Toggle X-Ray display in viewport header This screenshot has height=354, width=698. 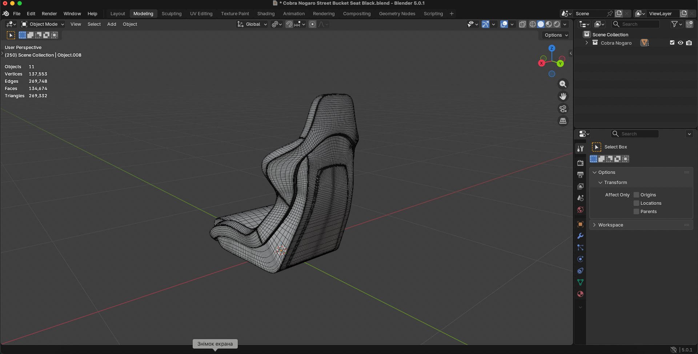click(522, 24)
